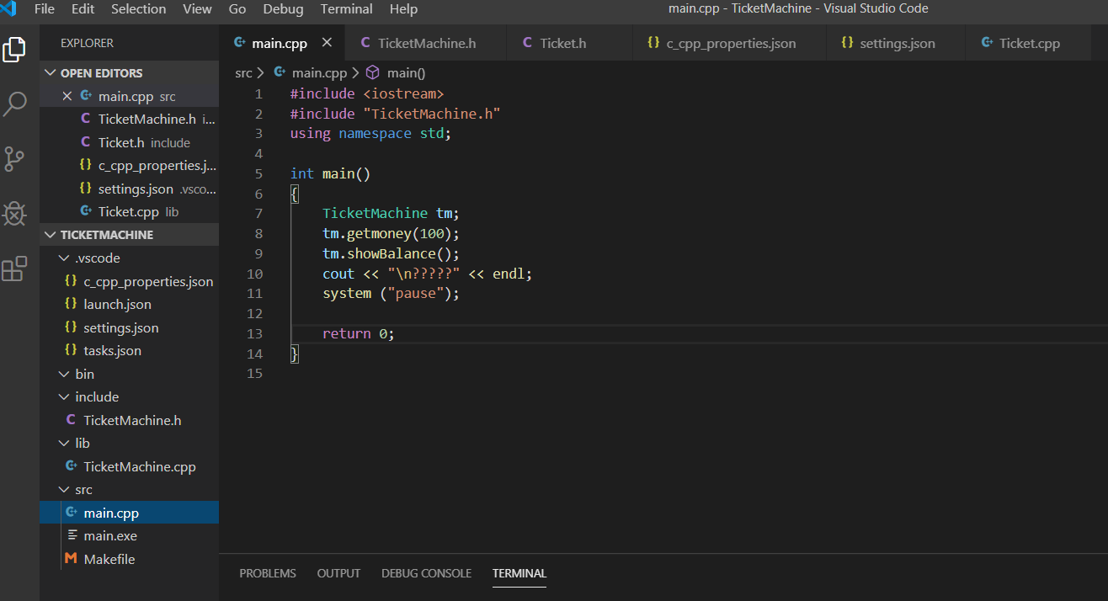Viewport: 1108px width, 601px height.
Task: Switch to the TicketMachine.h editor tab
Action: pos(425,43)
